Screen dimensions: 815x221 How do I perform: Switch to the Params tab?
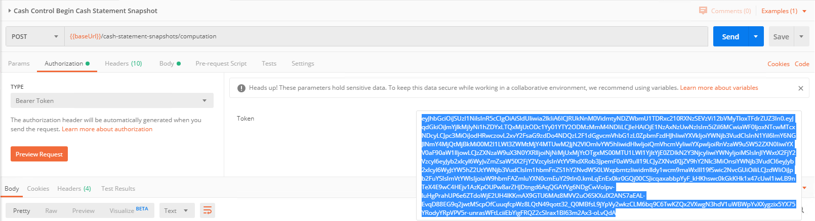click(19, 64)
